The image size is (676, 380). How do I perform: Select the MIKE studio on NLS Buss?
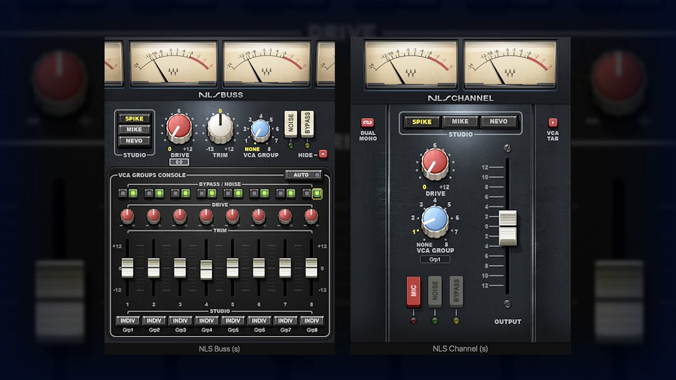coord(134,130)
